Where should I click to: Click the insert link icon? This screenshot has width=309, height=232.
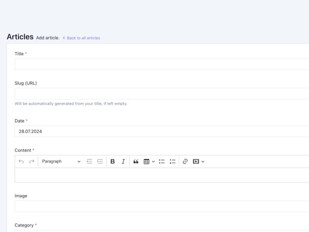tap(185, 162)
